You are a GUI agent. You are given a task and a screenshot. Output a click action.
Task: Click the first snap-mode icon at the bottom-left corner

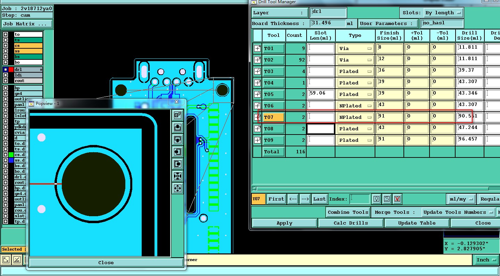[x=6, y=260]
